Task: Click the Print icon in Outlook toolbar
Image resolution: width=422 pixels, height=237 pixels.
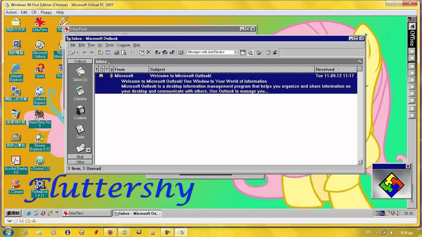Action: 117,52
